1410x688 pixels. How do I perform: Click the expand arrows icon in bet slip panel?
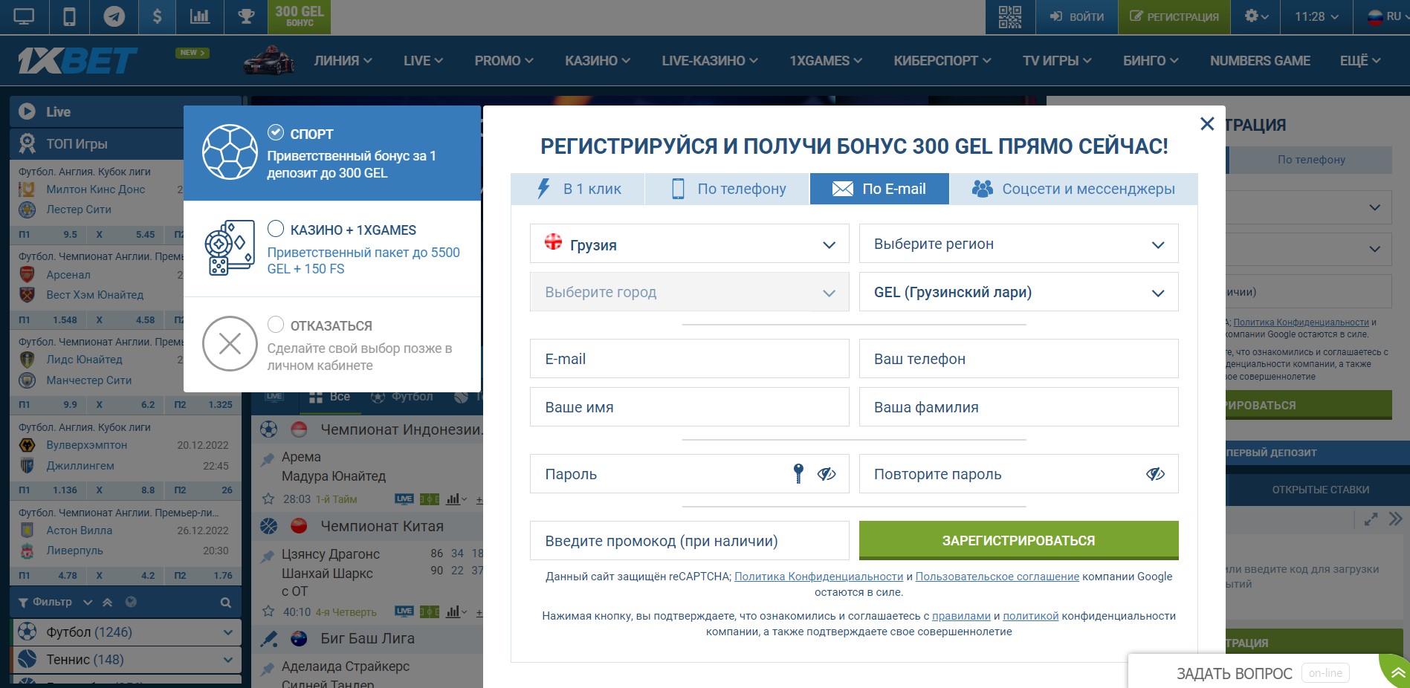tap(1371, 519)
